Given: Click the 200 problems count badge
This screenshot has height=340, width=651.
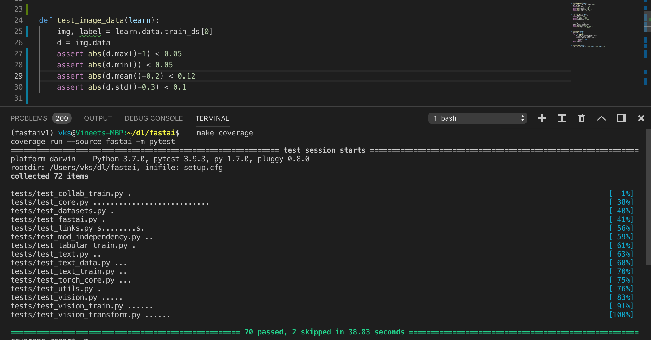Looking at the screenshot, I should point(62,118).
